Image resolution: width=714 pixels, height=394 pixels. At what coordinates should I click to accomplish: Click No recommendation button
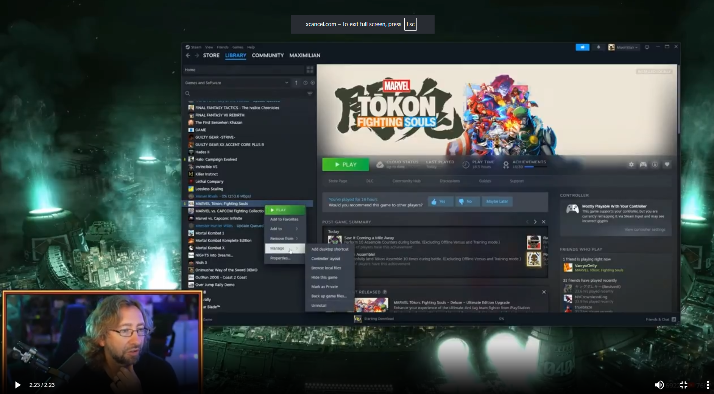click(468, 202)
